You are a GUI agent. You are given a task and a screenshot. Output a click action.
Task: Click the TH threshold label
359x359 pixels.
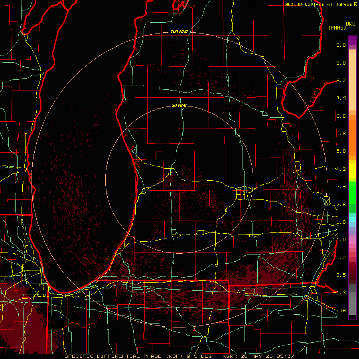pyautogui.click(x=343, y=311)
